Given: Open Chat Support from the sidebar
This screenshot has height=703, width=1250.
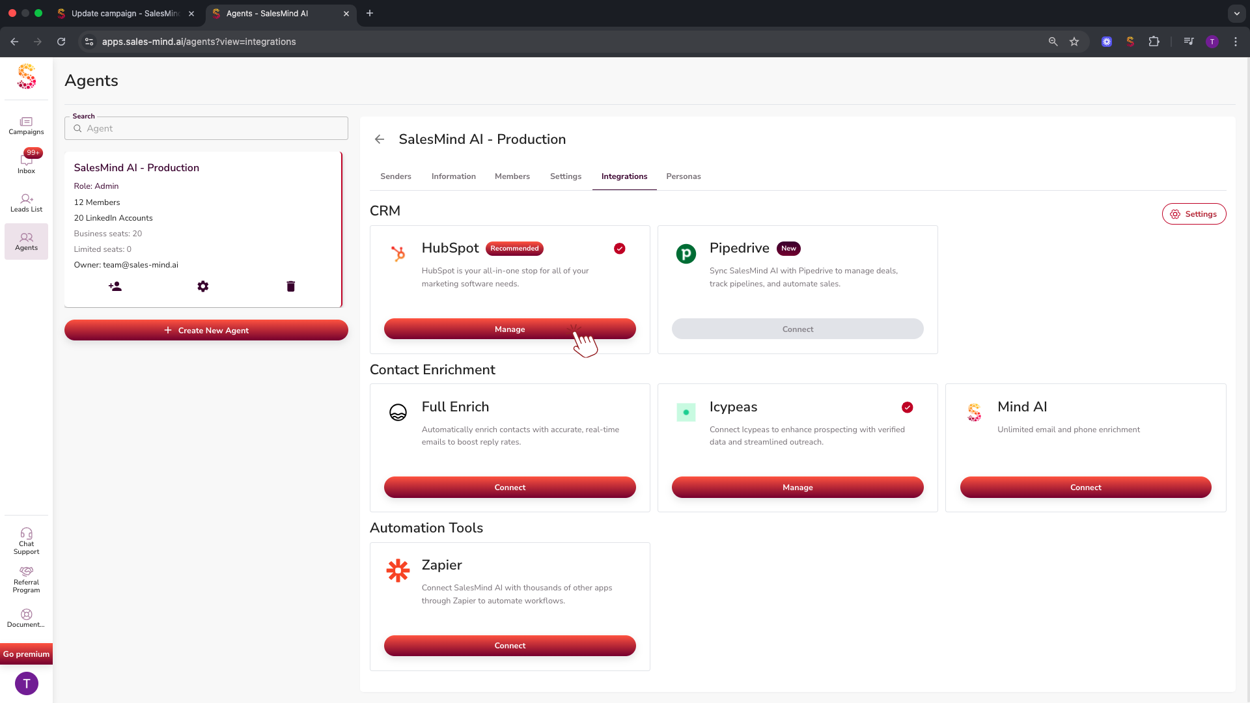Looking at the screenshot, I should 26,541.
